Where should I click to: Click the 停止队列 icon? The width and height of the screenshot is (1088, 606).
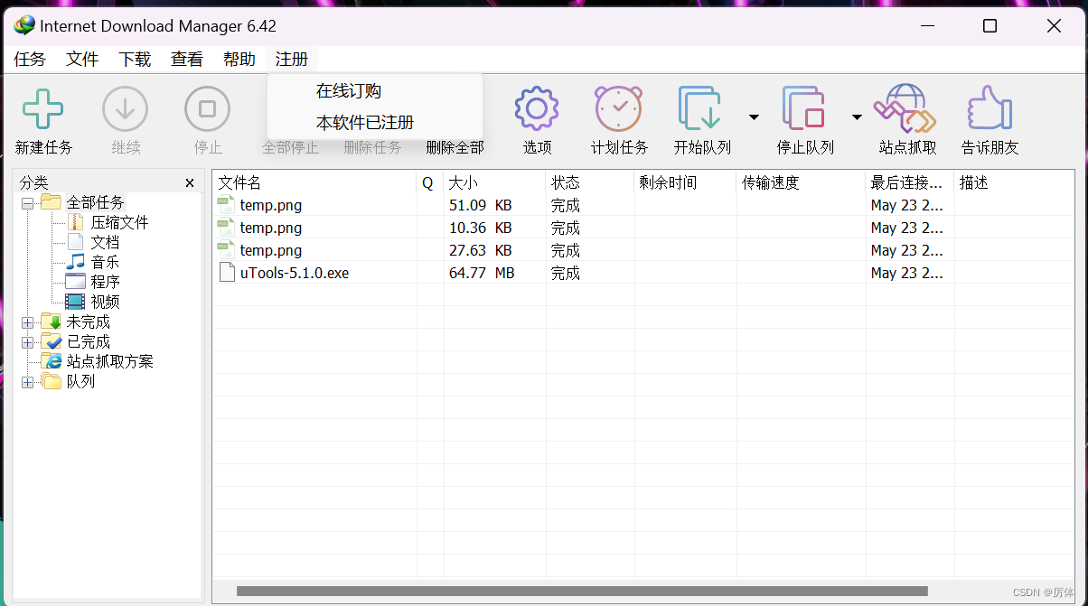point(804,108)
